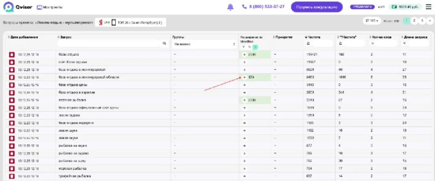Delete the query 'база отдыха цены'
This screenshot has height=181, width=435.
click(x=12, y=85)
